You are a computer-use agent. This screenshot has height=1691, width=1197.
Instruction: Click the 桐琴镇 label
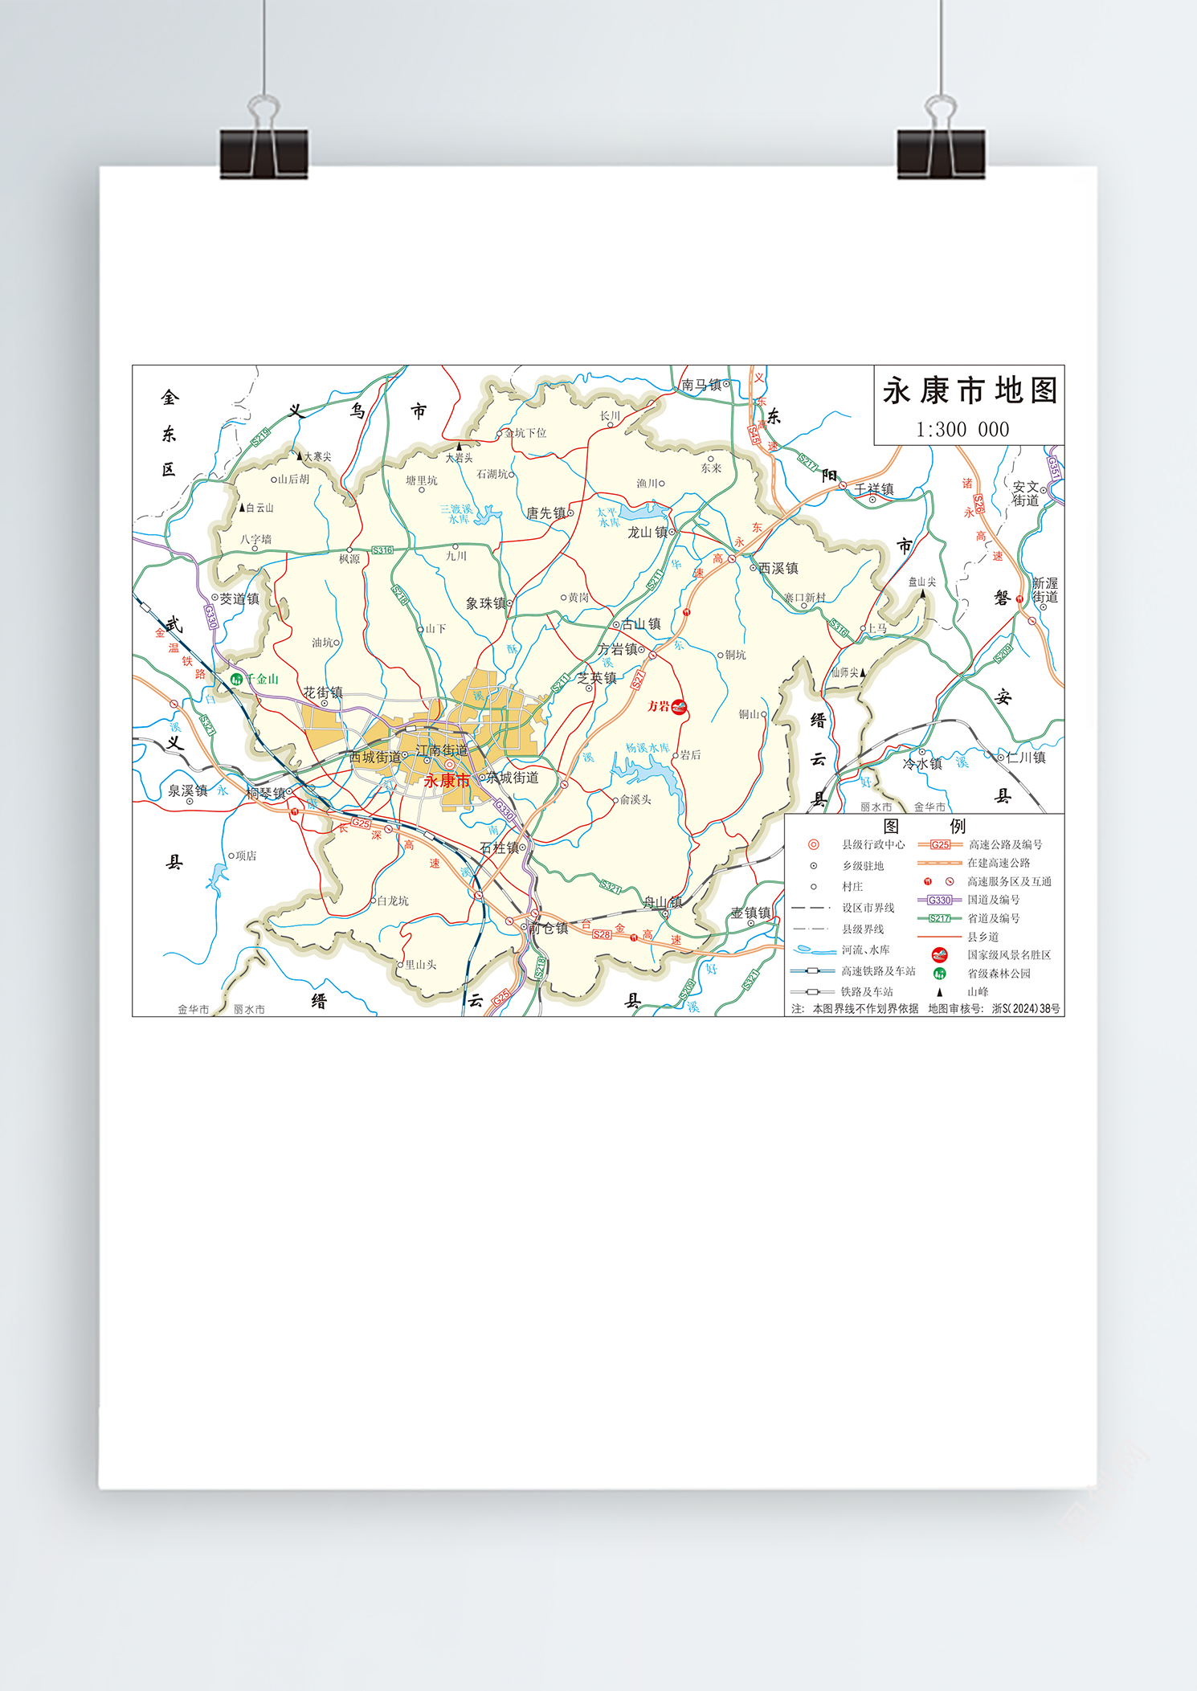click(266, 793)
